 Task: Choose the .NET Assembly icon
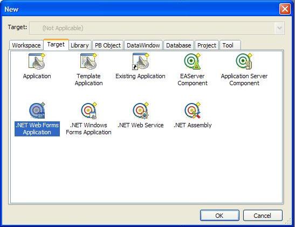coord(193,111)
